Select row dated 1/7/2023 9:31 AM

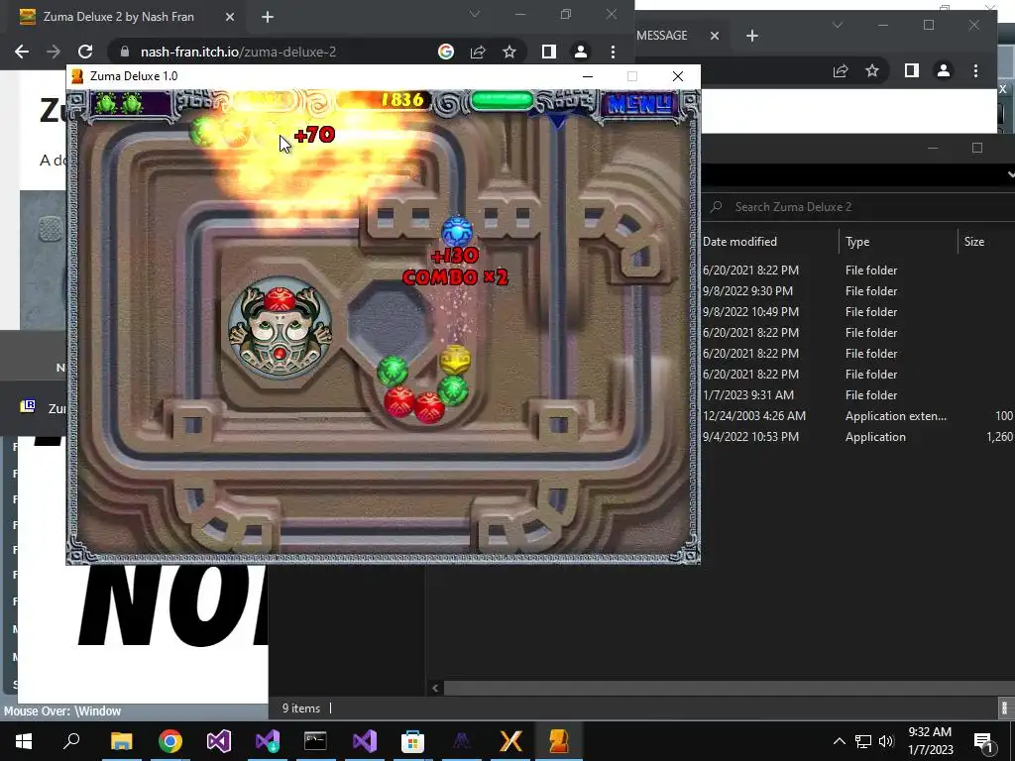pyautogui.click(x=858, y=394)
